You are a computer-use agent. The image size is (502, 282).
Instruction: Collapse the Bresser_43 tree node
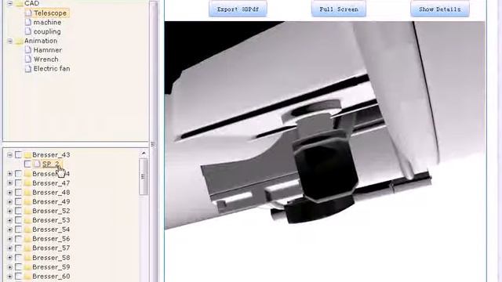[10, 155]
